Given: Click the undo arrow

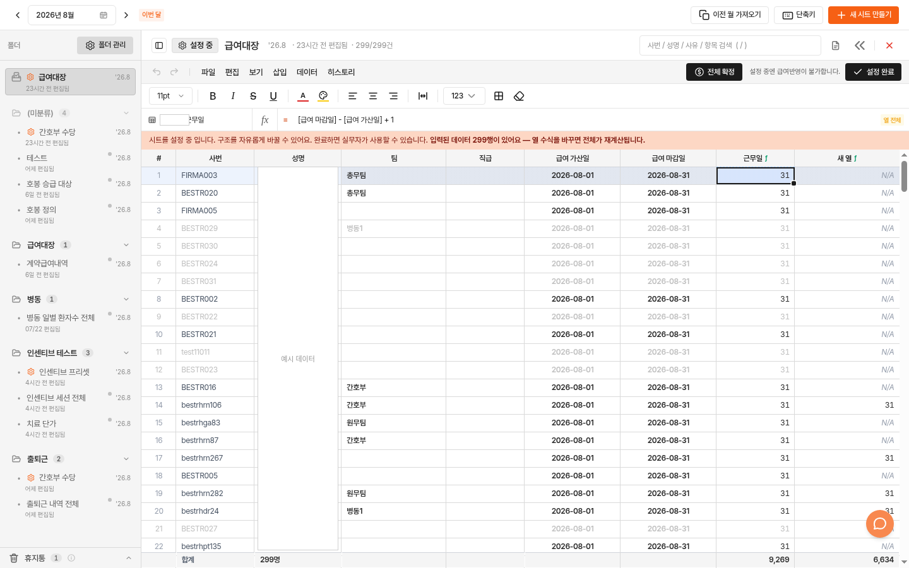Looking at the screenshot, I should pyautogui.click(x=157, y=72).
